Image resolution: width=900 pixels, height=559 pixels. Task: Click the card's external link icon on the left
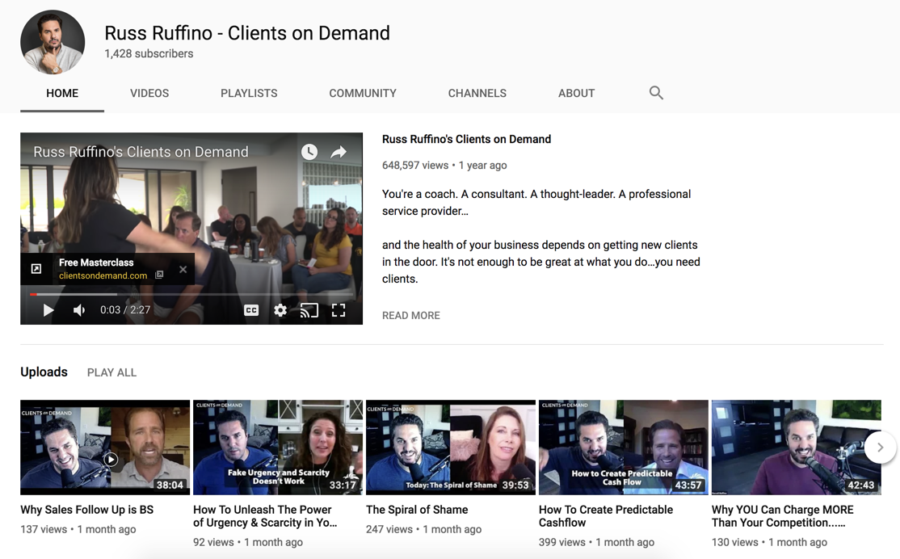[36, 269]
